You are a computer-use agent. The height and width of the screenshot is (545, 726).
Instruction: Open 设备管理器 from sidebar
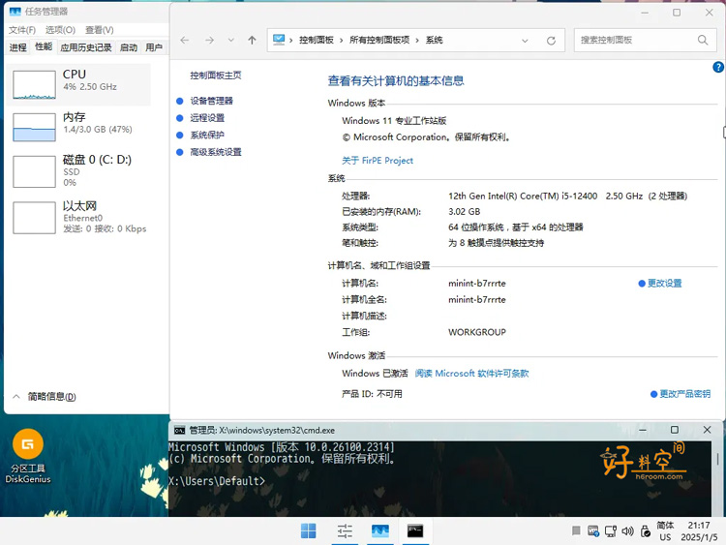212,101
